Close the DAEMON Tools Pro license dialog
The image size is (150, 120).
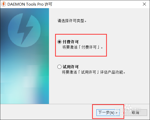click(144, 4)
